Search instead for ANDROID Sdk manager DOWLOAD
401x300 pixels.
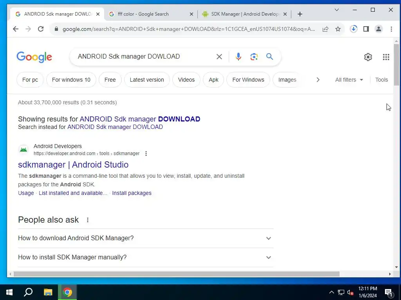[115, 127]
